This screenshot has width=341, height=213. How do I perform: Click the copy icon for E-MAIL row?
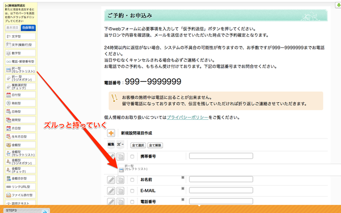[x=120, y=191]
